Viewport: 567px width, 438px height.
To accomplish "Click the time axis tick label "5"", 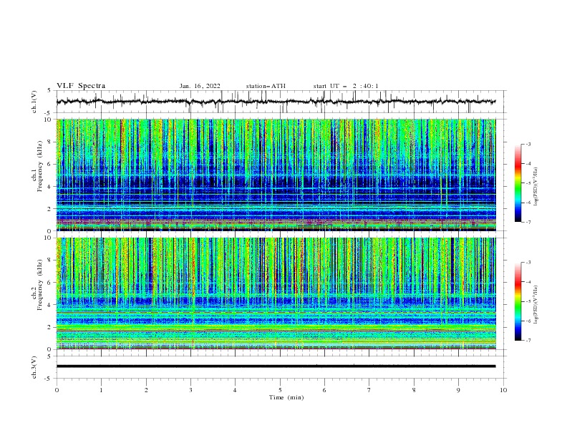I will pos(280,390).
